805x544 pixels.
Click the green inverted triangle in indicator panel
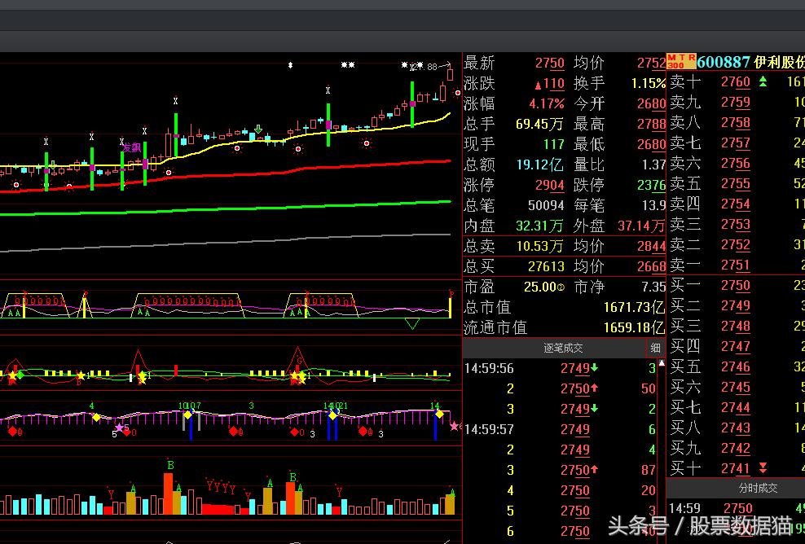(x=412, y=323)
